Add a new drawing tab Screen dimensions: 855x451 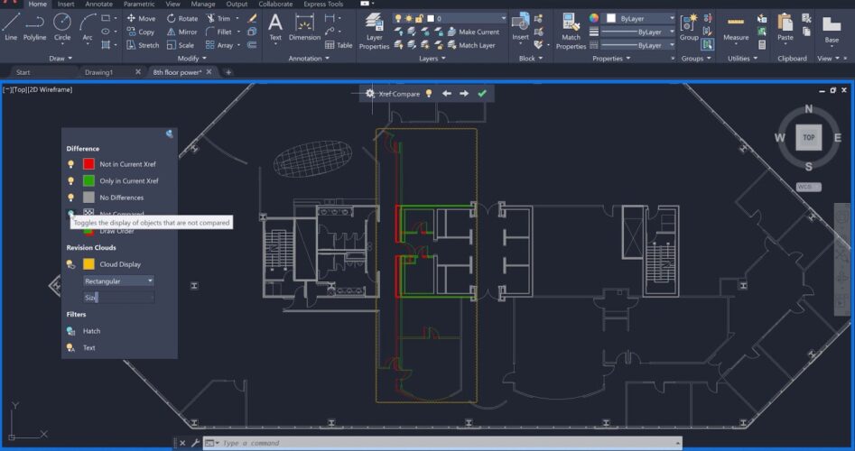point(228,72)
